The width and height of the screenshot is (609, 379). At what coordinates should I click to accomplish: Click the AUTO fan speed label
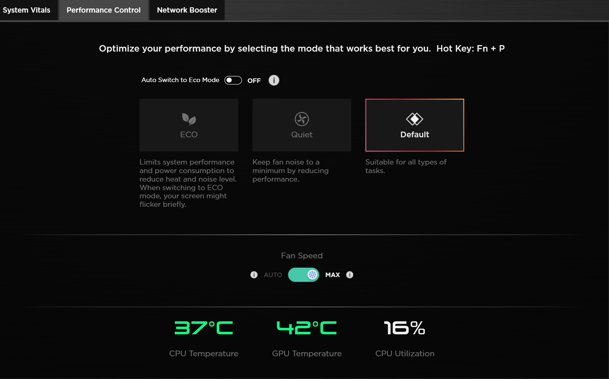click(273, 275)
